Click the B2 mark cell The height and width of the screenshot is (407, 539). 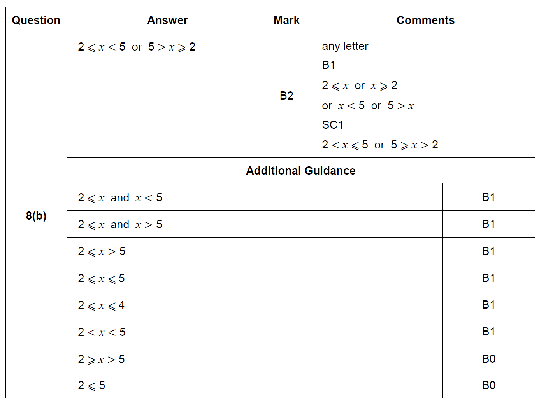coord(287,96)
